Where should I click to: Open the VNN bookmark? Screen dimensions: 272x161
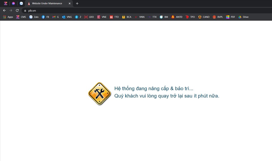pyautogui.click(x=139, y=17)
